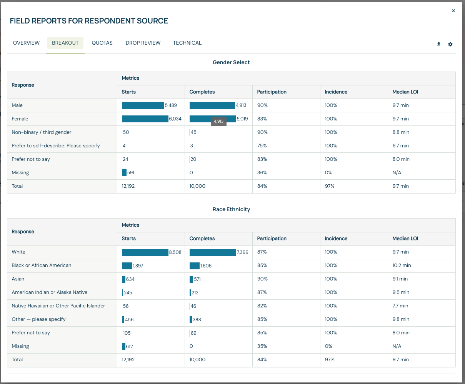Click Female completes value 5,019
This screenshot has width=465, height=384.
242,119
